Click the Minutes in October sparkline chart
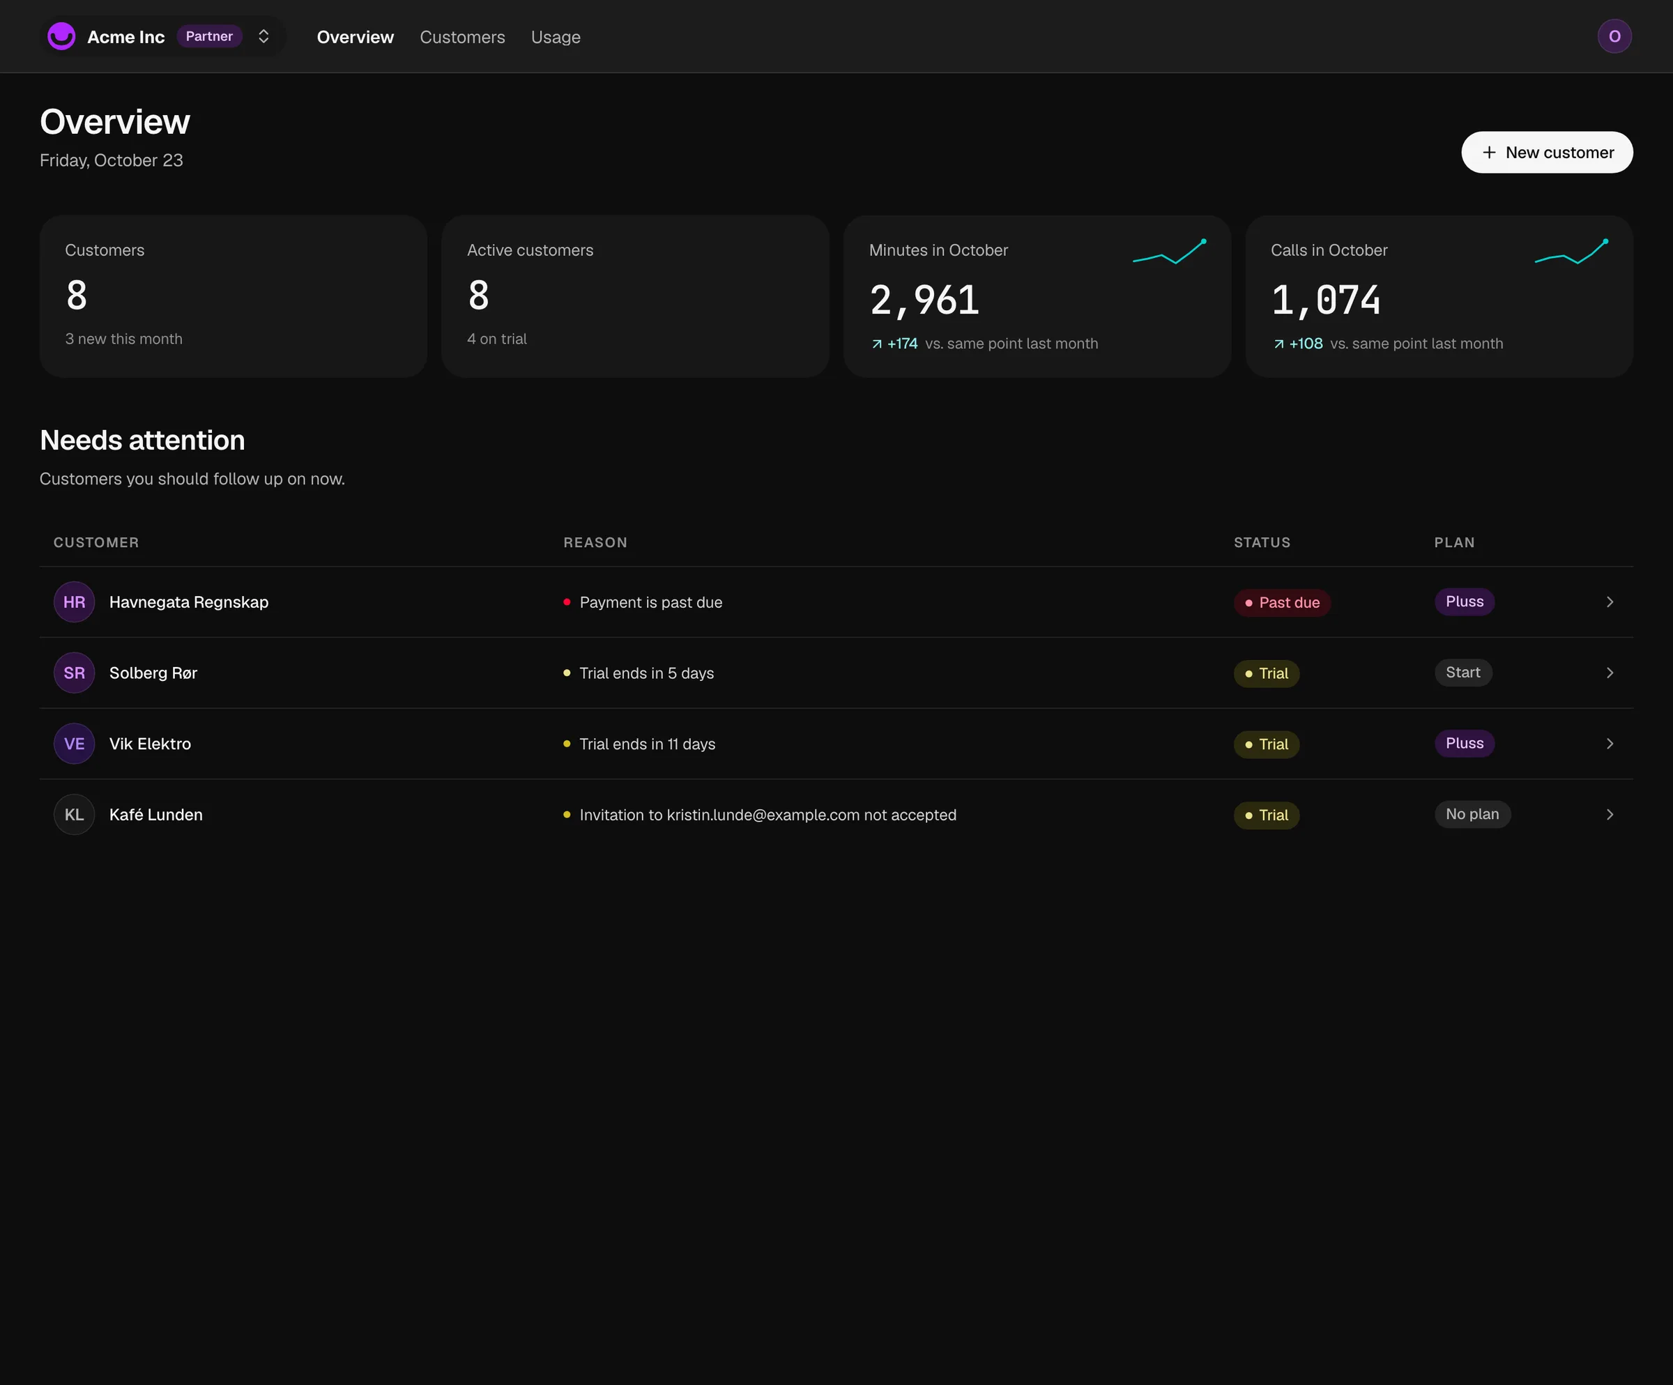Screen dimensions: 1673x1385 1170,252
